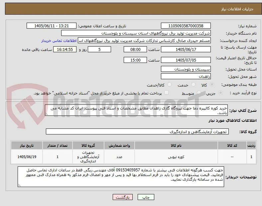The width and height of the screenshot is (262, 206).
Task: Click the ساعت باقی مانده label
Action: pos(37,50)
